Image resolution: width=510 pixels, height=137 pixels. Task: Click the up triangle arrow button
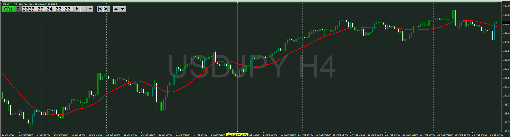(x=116, y=9)
